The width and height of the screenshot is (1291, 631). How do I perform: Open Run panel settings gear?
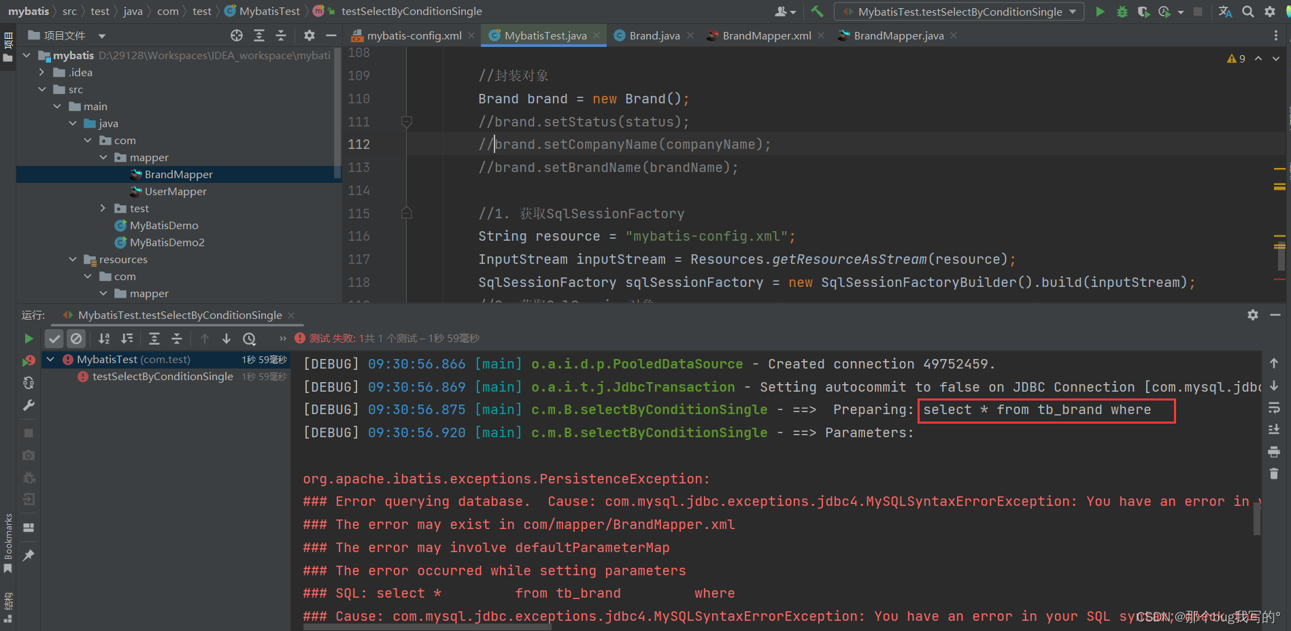tap(1253, 315)
